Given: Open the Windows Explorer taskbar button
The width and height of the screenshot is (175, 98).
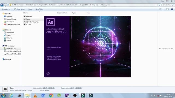Looking at the screenshot, I should point(27,96).
